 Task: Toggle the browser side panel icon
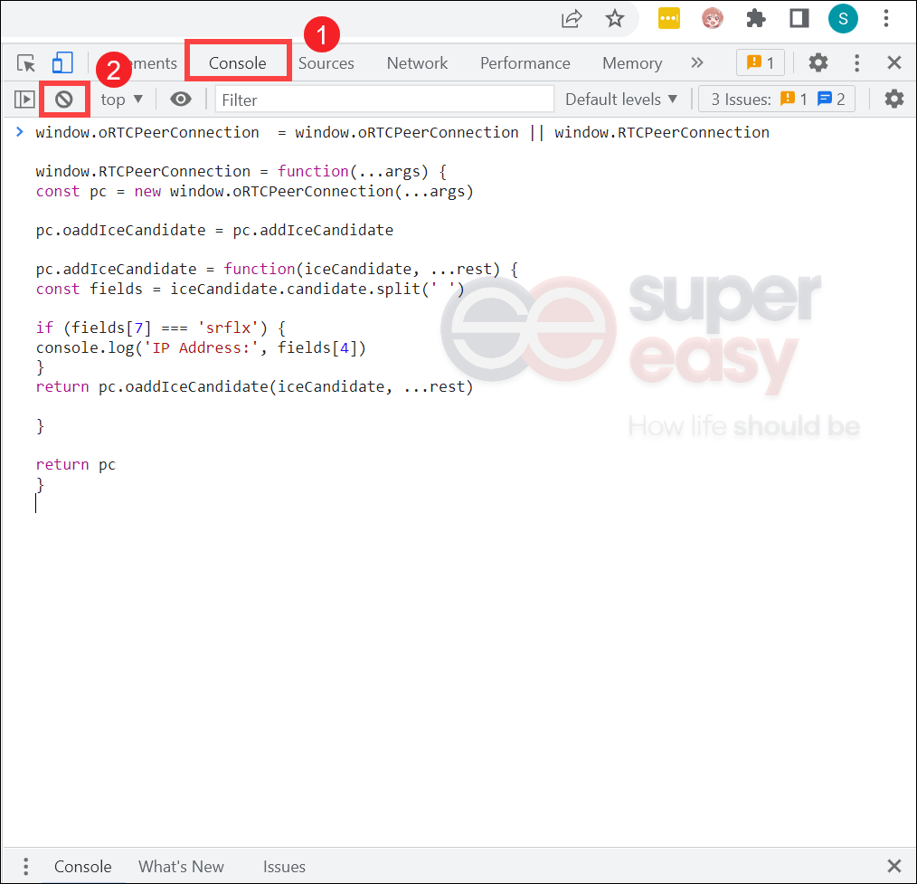pyautogui.click(x=799, y=19)
